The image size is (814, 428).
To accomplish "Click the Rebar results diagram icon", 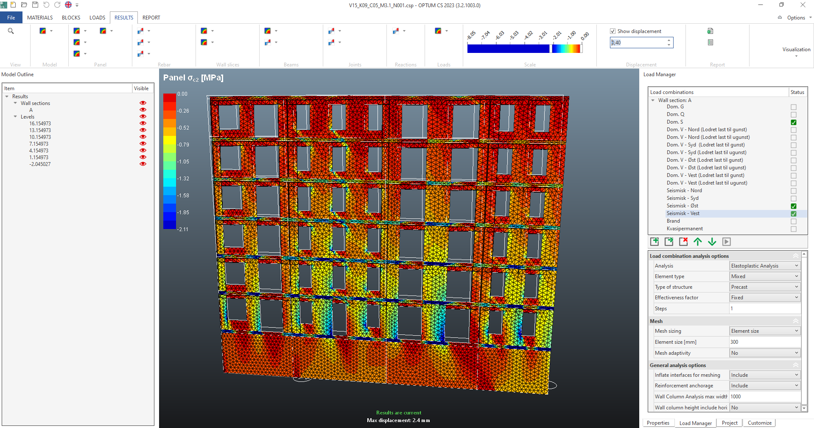I will 141,31.
